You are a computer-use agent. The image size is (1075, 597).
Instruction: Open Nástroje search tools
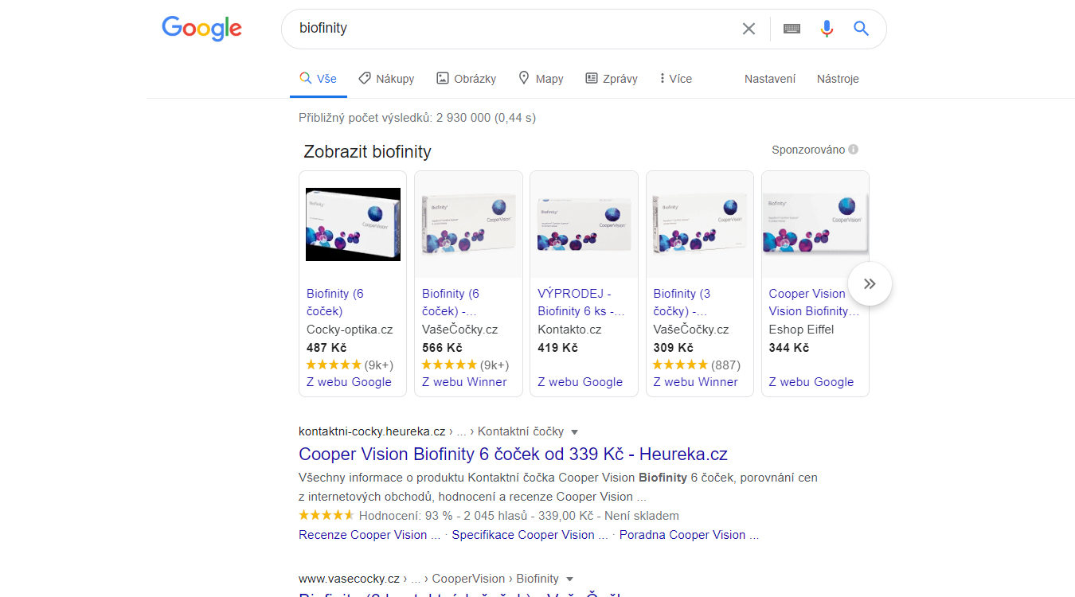click(838, 79)
